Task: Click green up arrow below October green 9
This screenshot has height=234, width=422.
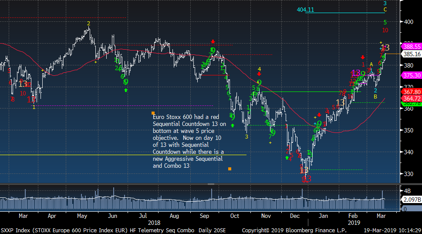Action: 233,125
